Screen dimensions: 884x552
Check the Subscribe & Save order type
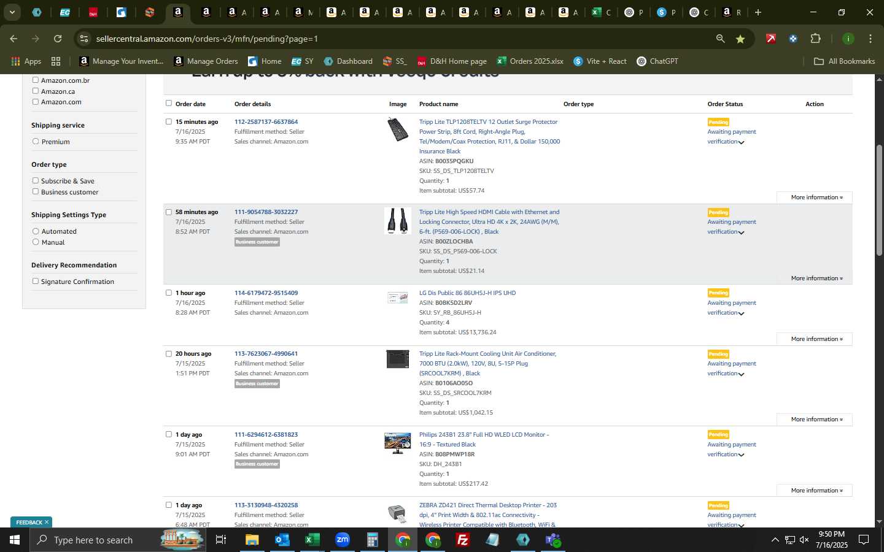click(35, 180)
